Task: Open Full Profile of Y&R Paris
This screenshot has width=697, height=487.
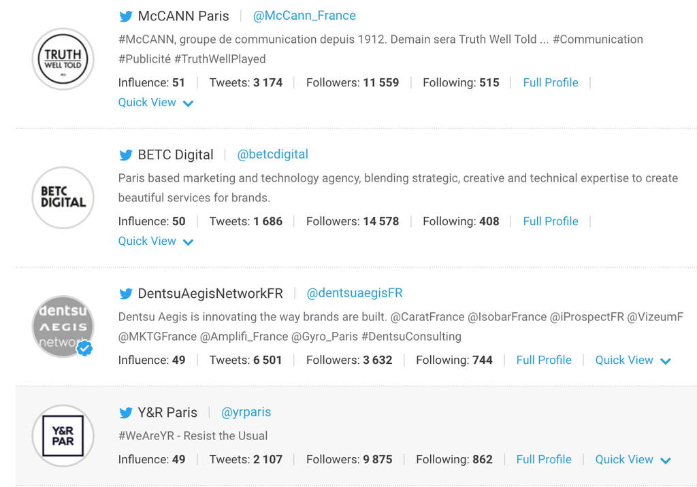Action: tap(544, 460)
